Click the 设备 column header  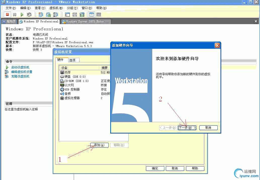(79, 68)
